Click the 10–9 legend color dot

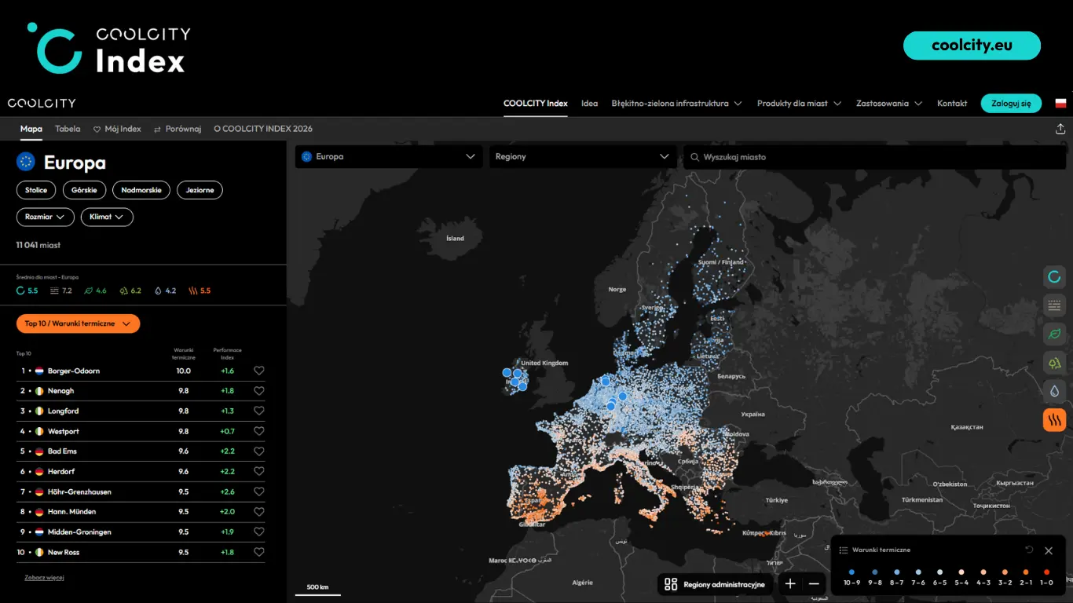tap(852, 572)
